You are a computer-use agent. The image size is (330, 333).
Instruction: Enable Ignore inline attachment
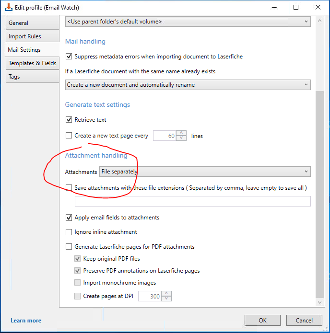69,232
